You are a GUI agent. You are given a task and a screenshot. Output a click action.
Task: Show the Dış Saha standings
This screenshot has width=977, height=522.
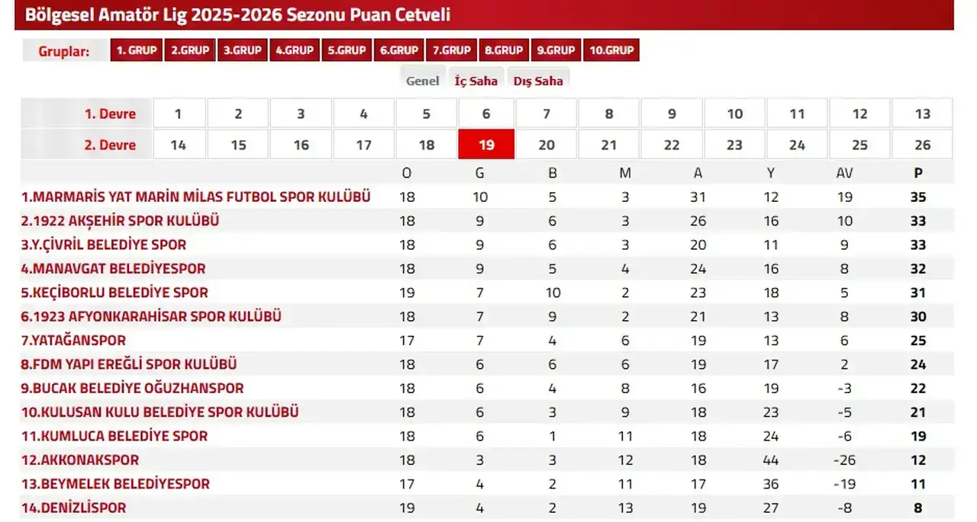point(538,79)
